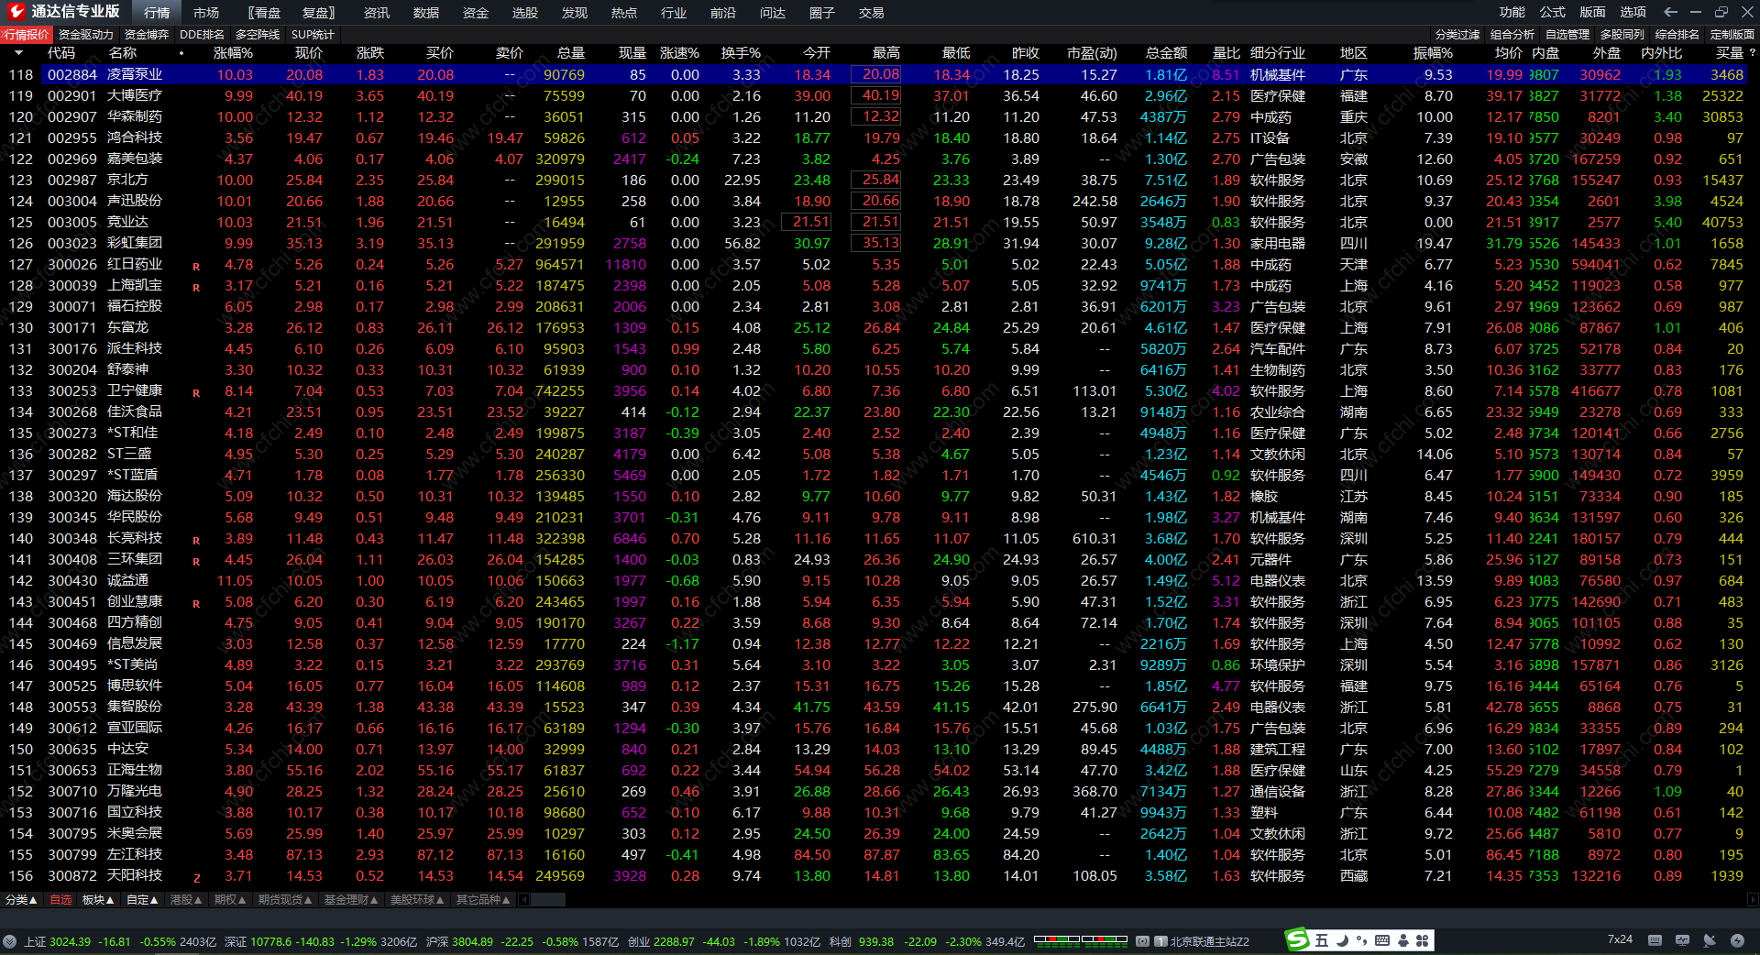Open Sogou user account icon
This screenshot has width=1760, height=955.
click(1402, 940)
